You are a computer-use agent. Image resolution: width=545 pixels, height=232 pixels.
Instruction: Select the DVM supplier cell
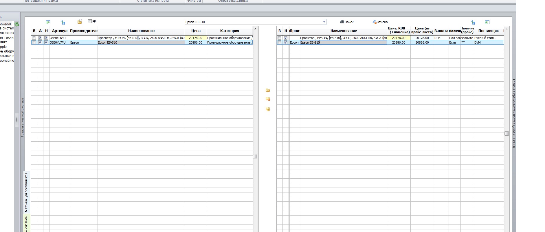tap(488, 42)
